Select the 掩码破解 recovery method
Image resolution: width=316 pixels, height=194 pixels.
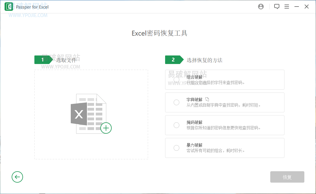click(x=176, y=125)
